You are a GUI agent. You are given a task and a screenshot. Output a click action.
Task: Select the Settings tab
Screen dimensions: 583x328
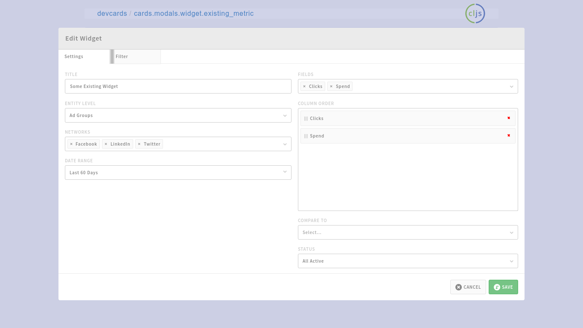point(84,56)
